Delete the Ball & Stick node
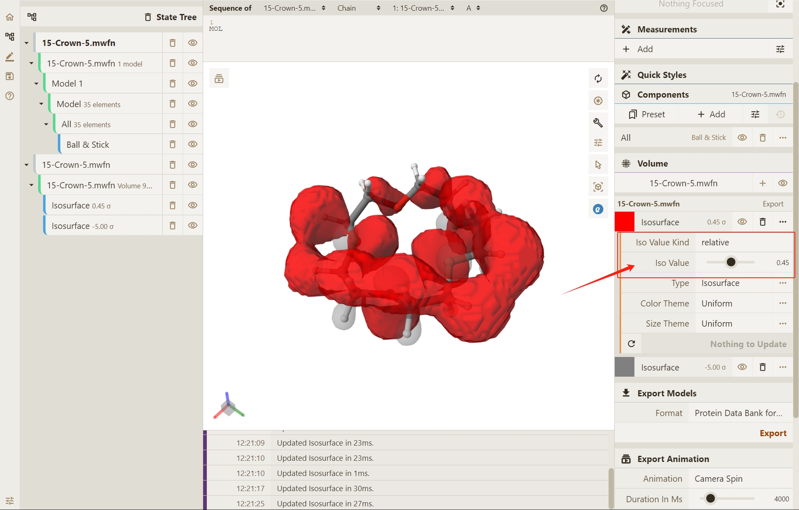 pos(173,144)
